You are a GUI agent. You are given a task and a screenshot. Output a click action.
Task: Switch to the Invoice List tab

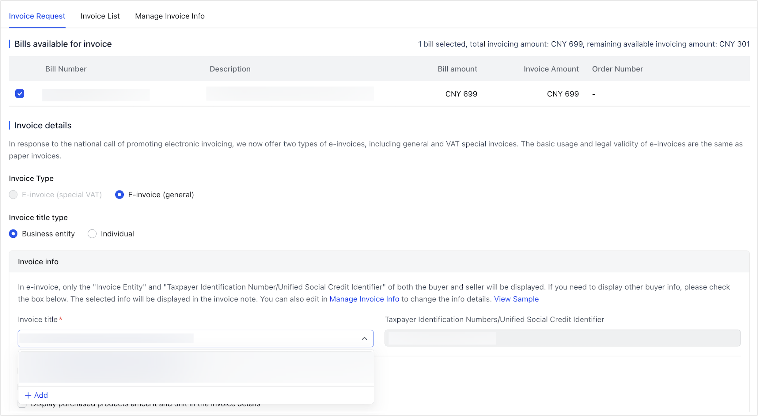(100, 16)
